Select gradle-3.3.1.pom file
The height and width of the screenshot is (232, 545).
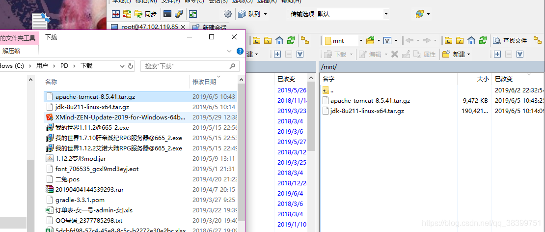tap(141, 200)
